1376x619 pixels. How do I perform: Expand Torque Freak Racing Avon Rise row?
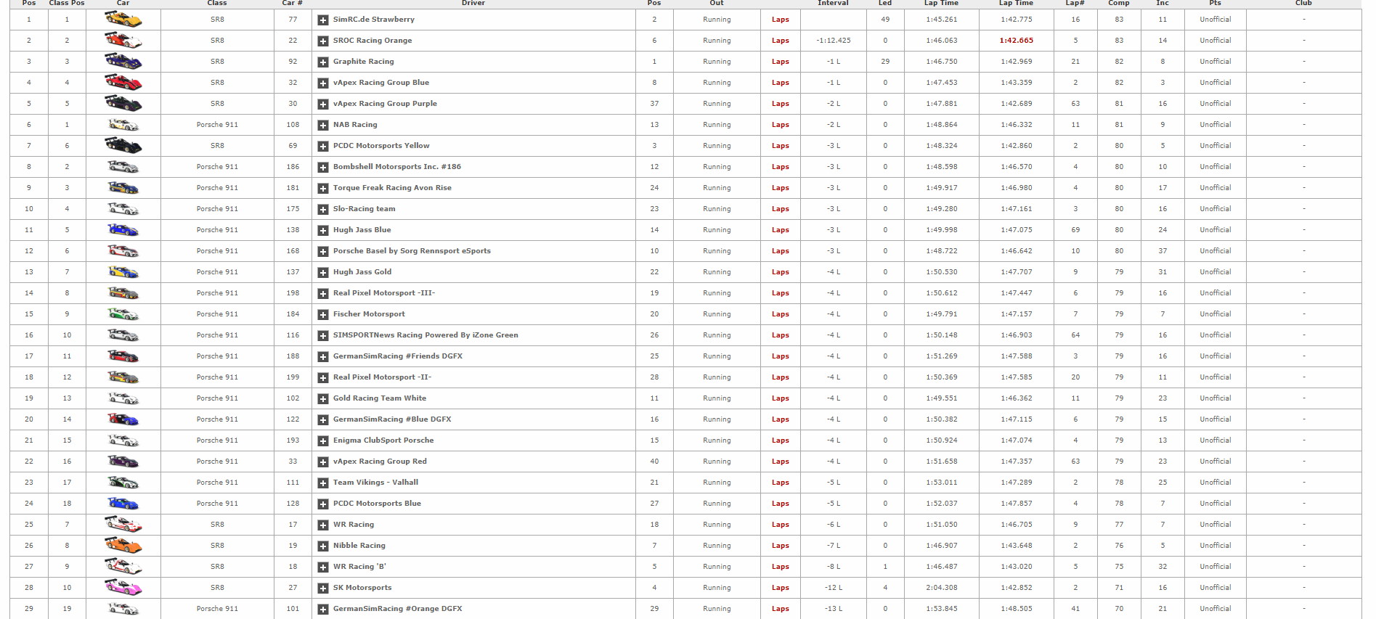point(323,189)
